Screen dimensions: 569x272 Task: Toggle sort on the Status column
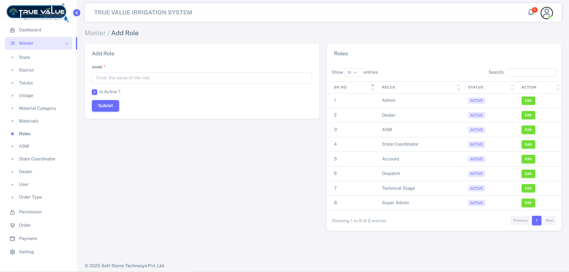click(512, 87)
